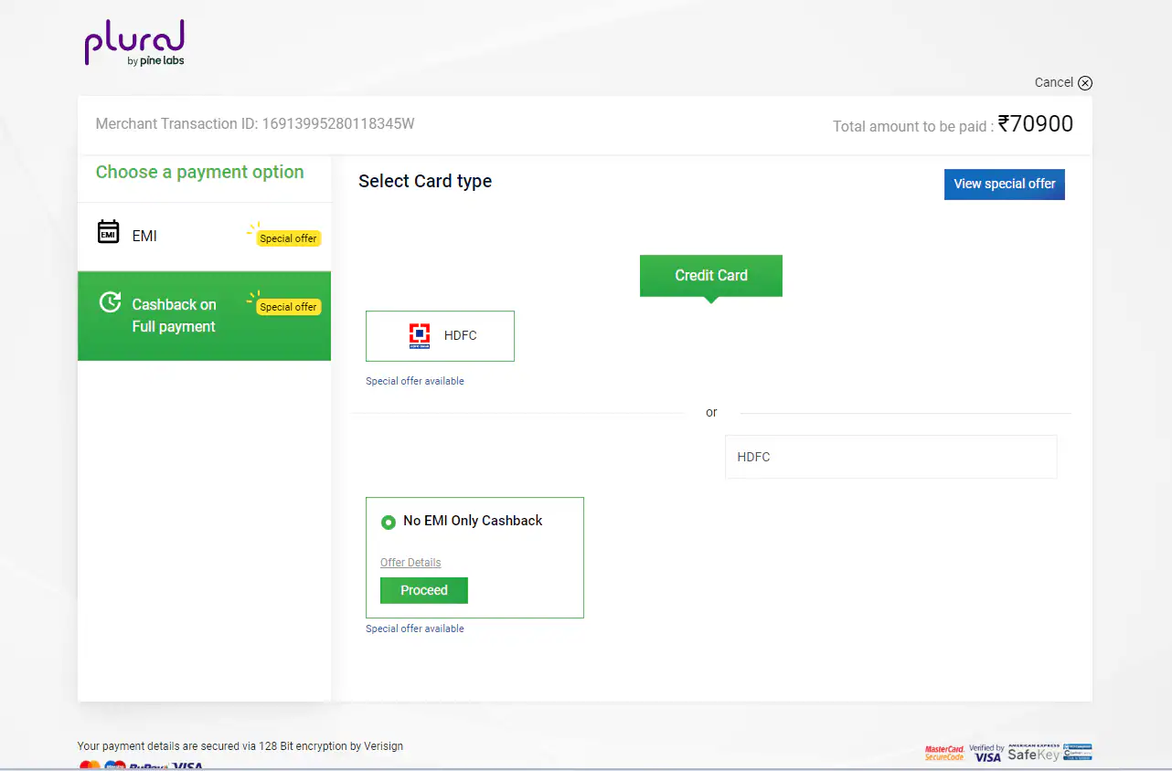The width and height of the screenshot is (1172, 771).
Task: Select the Credit Card type tab
Action: (x=710, y=276)
